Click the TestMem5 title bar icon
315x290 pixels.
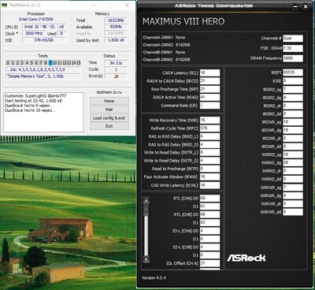[x=4, y=6]
